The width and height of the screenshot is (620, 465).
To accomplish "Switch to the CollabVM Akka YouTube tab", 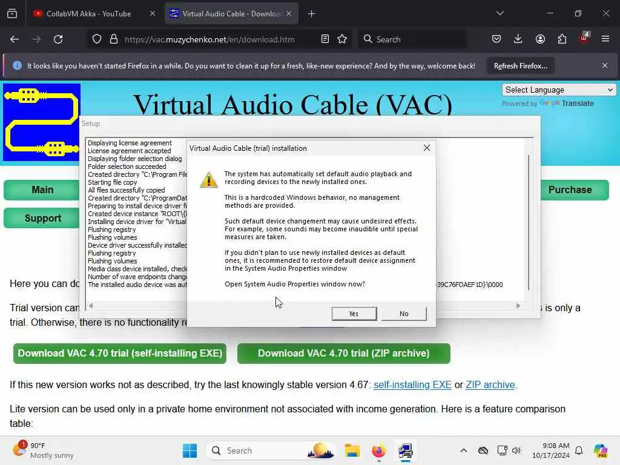I will point(88,14).
